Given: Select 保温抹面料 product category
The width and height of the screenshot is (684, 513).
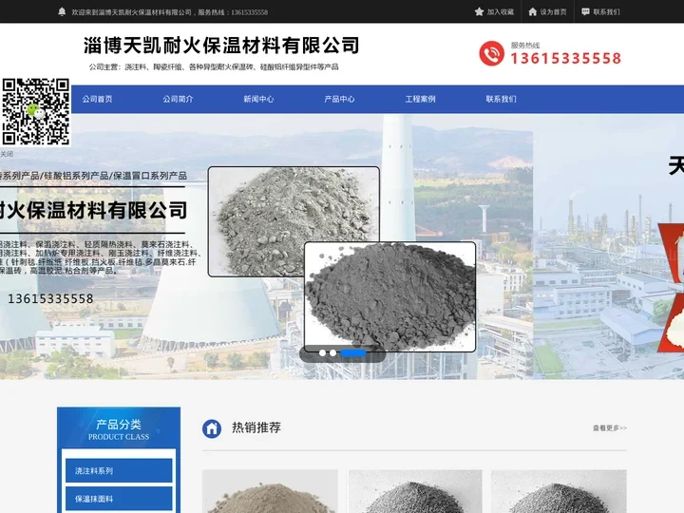Looking at the screenshot, I should click(119, 499).
